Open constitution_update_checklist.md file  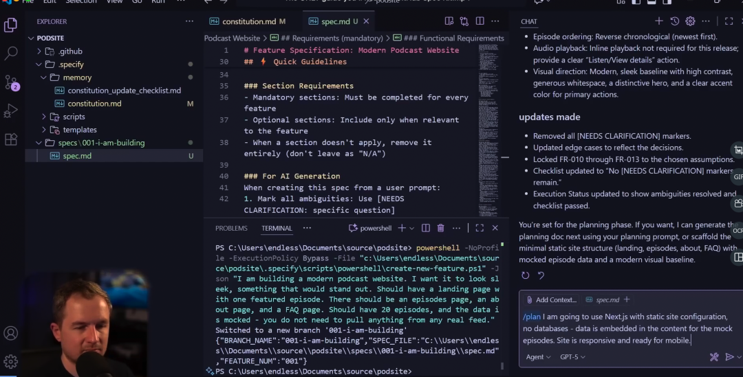pyautogui.click(x=124, y=91)
